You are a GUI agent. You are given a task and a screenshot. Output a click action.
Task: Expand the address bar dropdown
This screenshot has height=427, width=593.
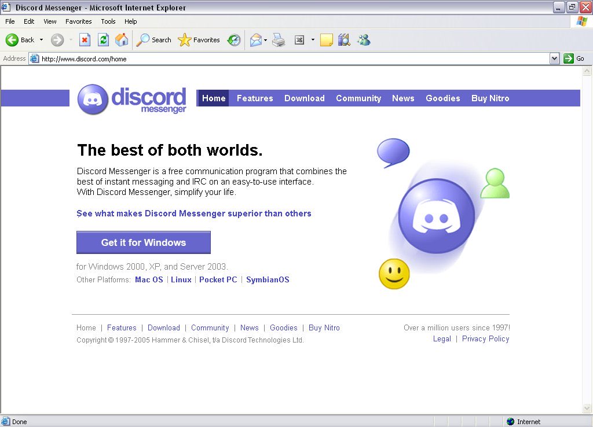pos(554,58)
